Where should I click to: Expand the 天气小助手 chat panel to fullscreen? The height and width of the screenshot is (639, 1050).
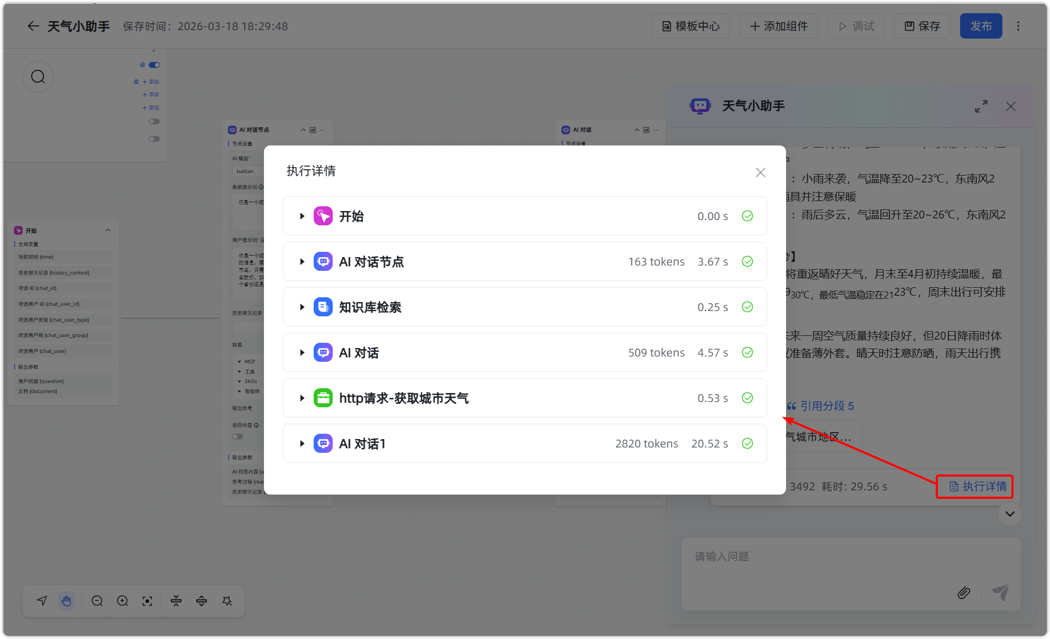point(981,106)
